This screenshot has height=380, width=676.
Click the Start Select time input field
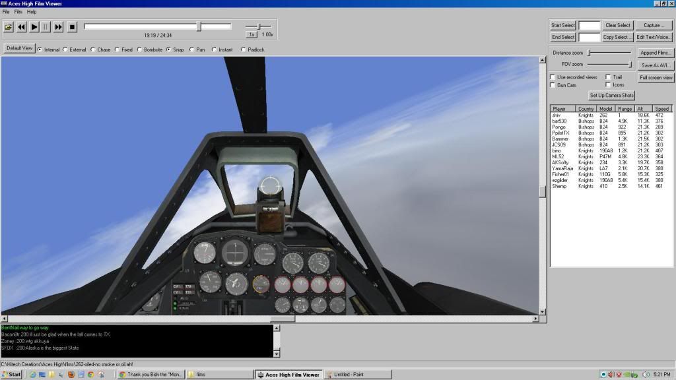click(x=590, y=26)
